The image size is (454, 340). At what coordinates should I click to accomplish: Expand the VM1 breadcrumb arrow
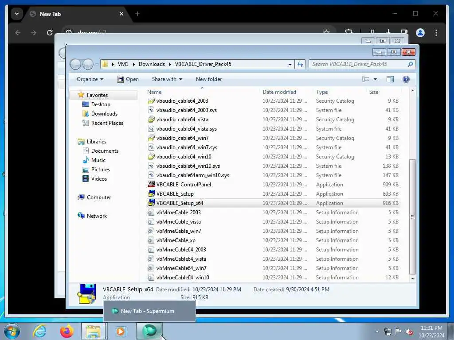tap(134, 64)
